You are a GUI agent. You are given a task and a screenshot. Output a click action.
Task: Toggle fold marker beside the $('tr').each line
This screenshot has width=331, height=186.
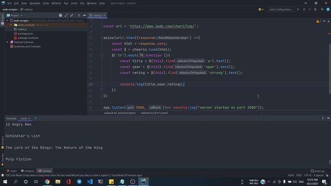tap(102, 55)
